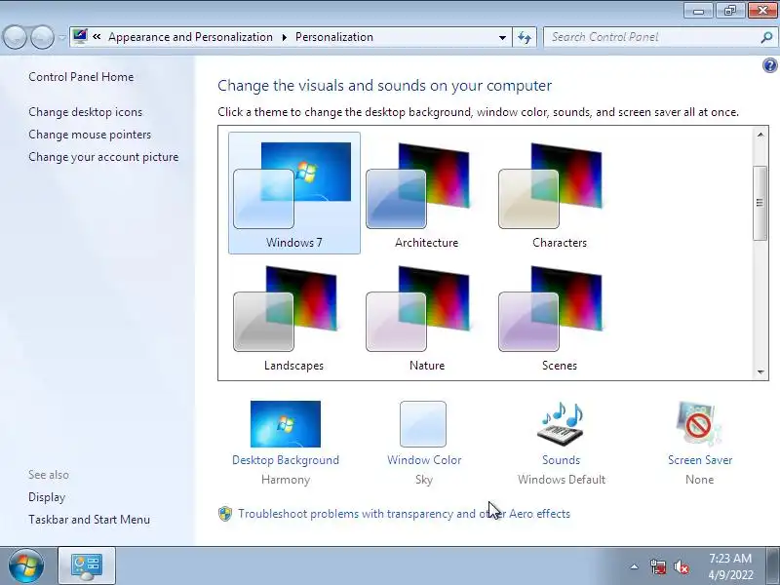Open the breadcrumb overflow chevrons
This screenshot has height=585, width=780.
(97, 37)
